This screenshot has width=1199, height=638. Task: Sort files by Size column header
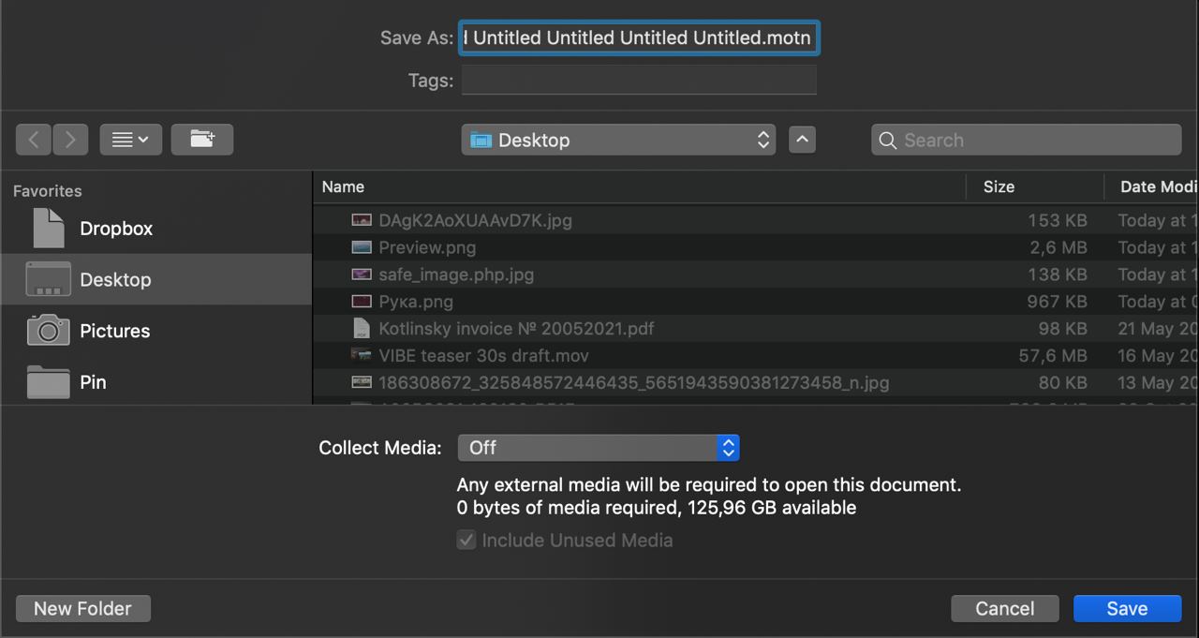click(999, 186)
